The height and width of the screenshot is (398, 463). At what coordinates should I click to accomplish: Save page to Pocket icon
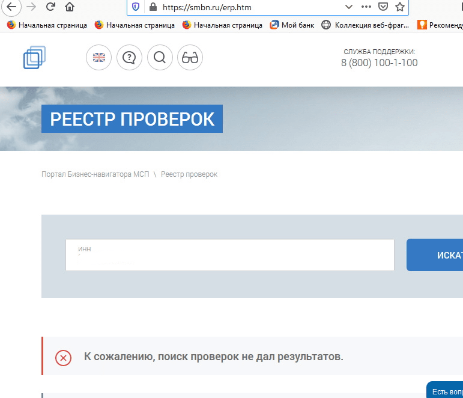383,7
